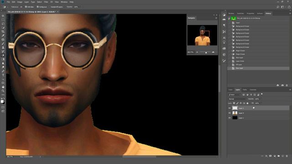Click zoom-in icon in Navigator panel
Image resolution: width=292 pixels, height=164 pixels.
213,52
